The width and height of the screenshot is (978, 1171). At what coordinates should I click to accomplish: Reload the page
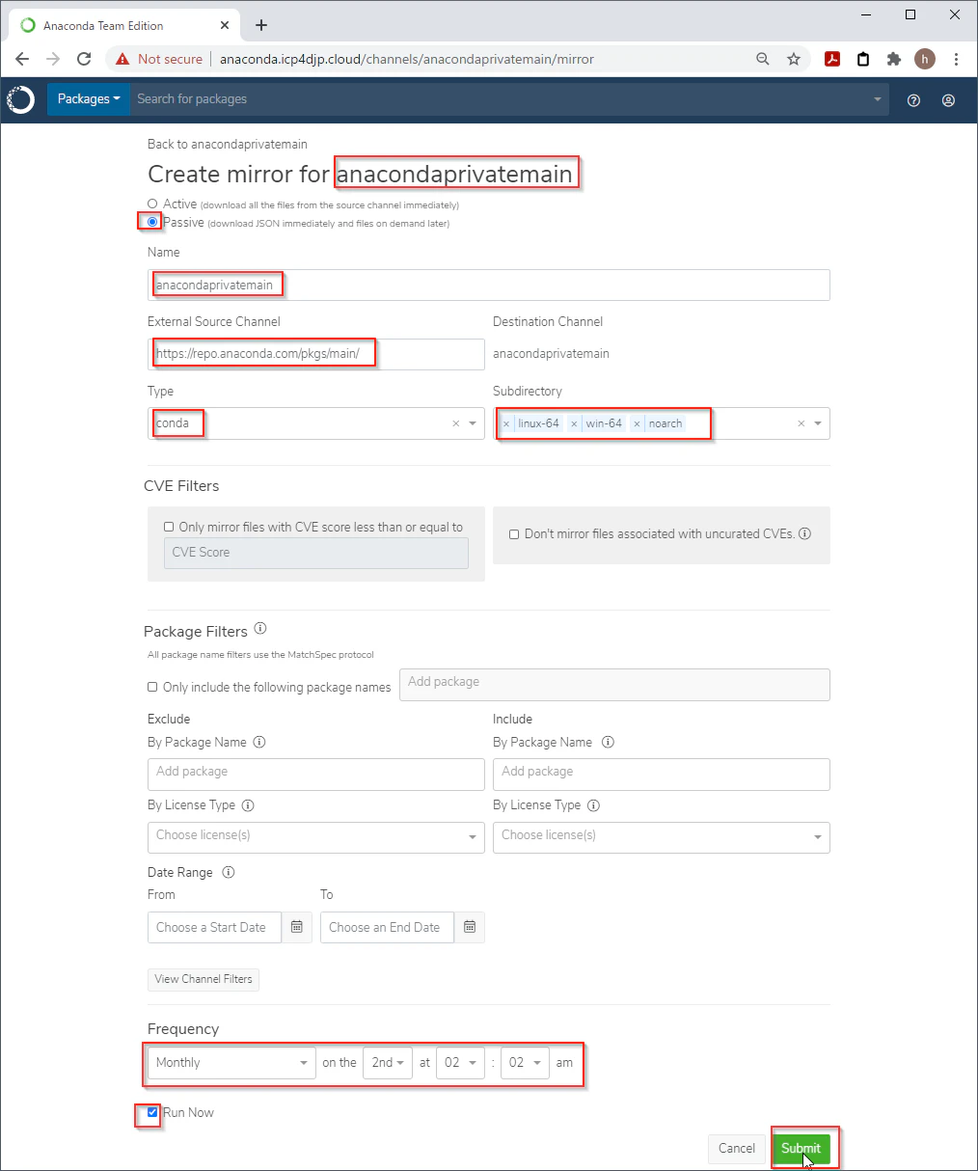[x=84, y=59]
